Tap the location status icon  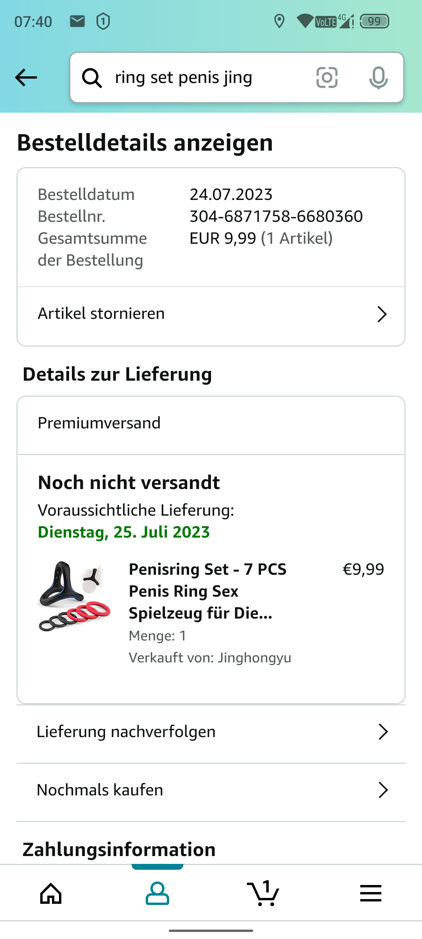tap(279, 21)
